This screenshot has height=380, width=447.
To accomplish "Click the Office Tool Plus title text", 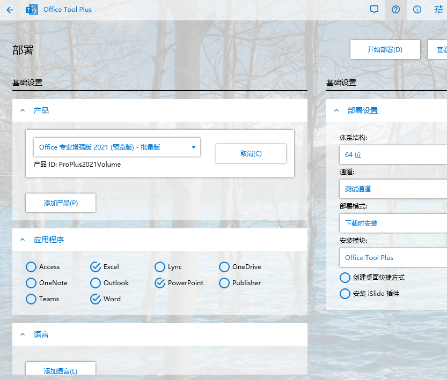I will pos(68,10).
